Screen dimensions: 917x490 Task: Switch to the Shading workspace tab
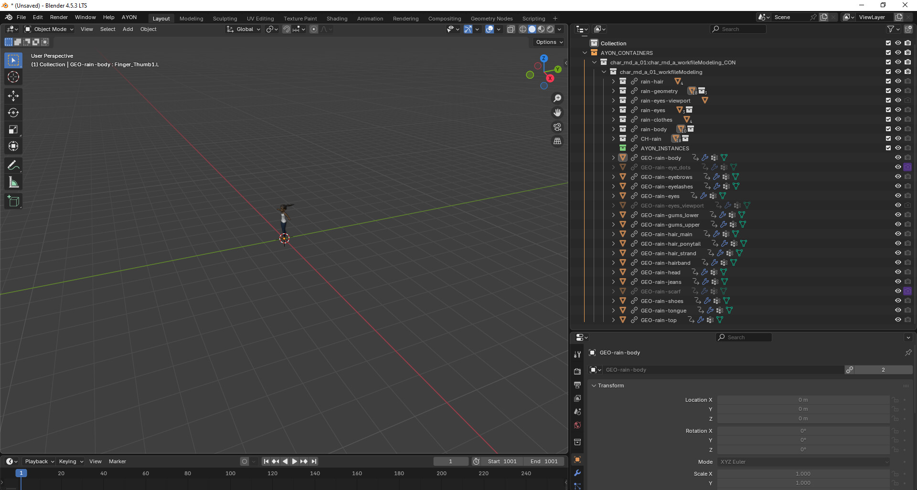(337, 19)
